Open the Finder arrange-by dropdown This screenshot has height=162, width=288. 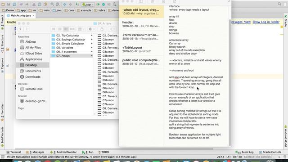pyautogui.click(x=81, y=29)
